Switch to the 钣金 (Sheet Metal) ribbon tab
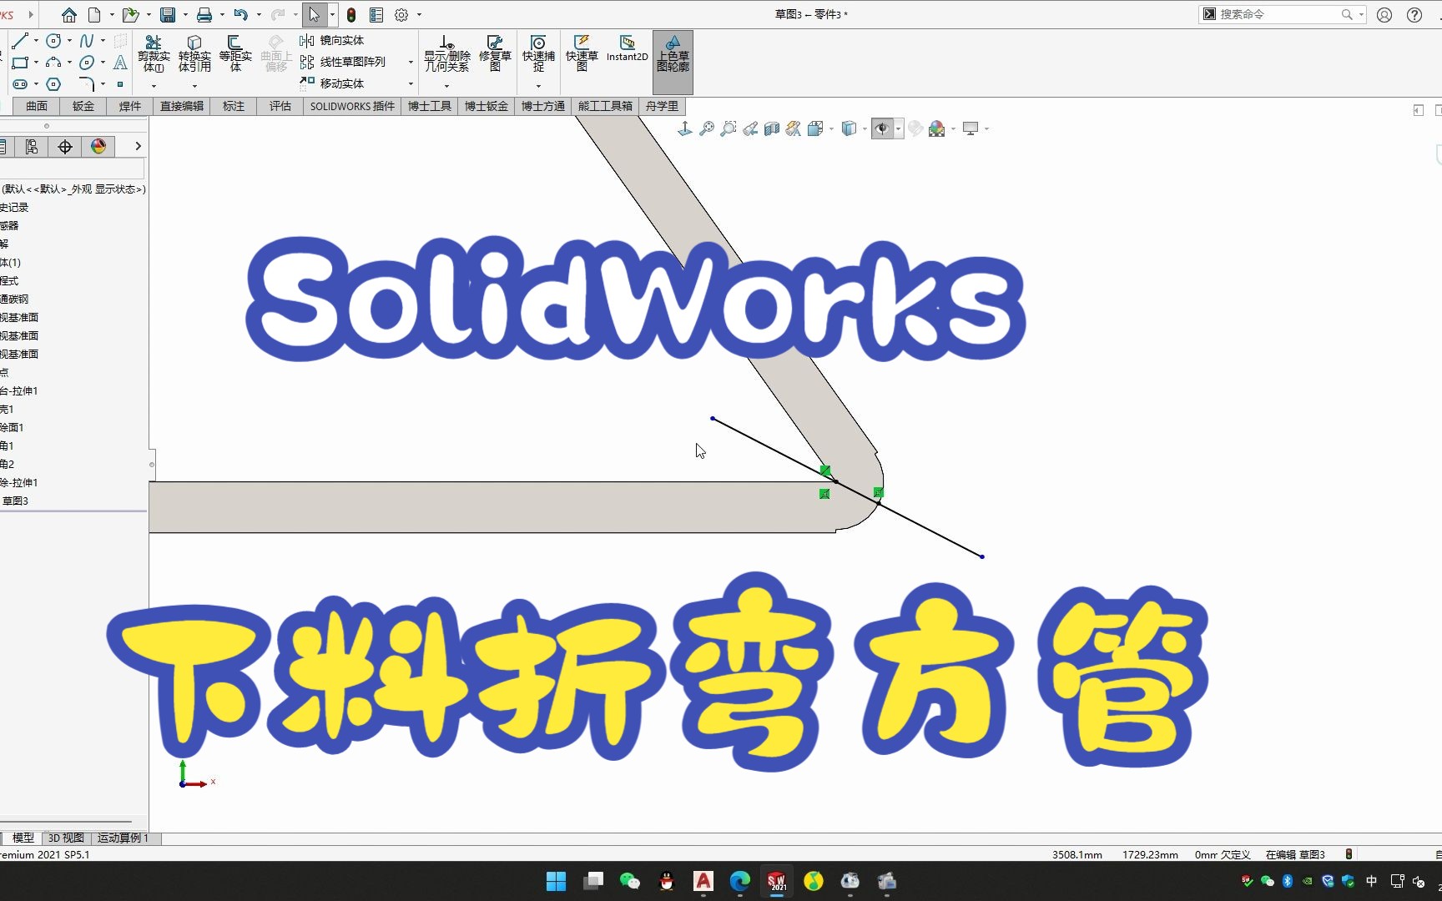This screenshot has height=901, width=1442. [82, 106]
